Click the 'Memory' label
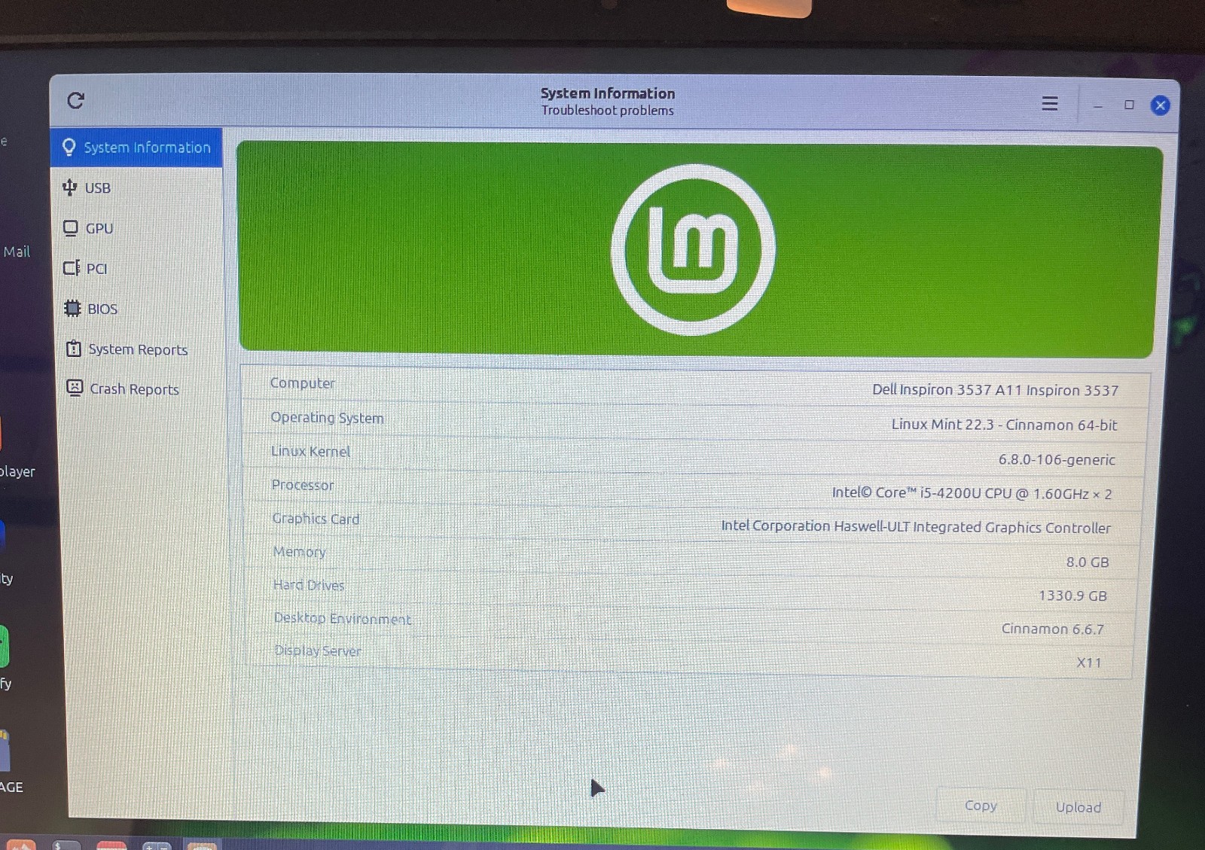Screen dimensions: 1205x850 click(299, 552)
